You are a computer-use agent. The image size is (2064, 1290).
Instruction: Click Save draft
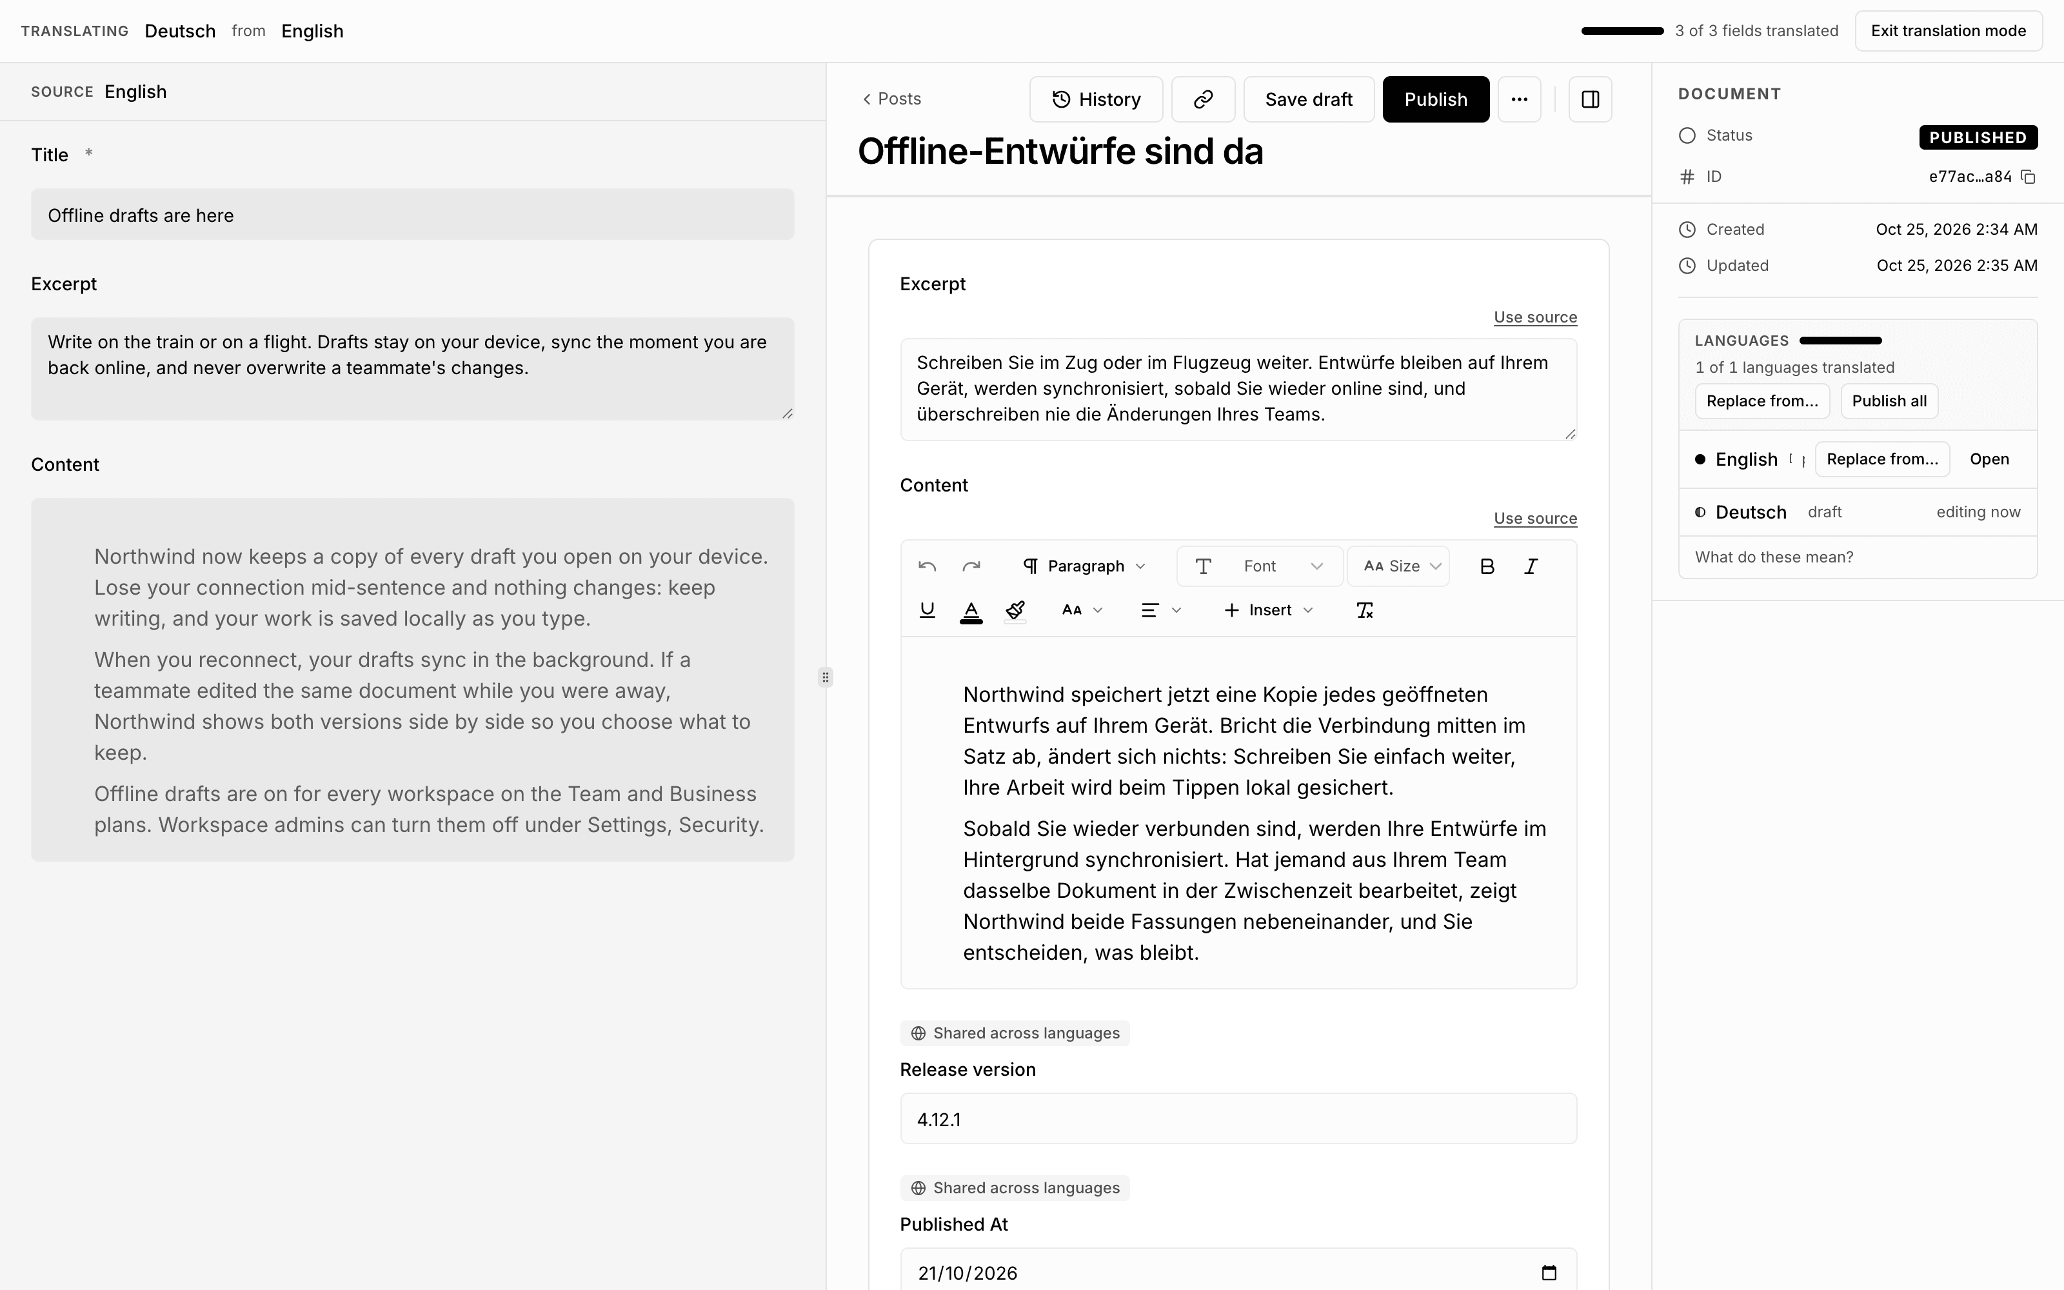tap(1308, 99)
